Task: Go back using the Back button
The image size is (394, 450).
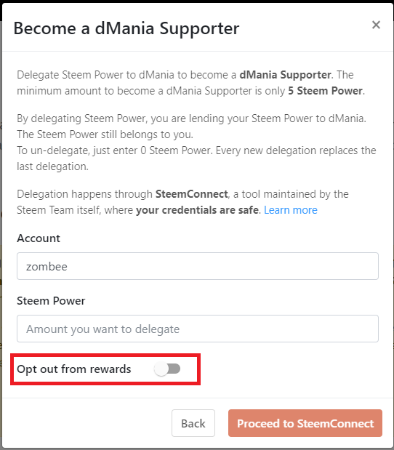Action: tap(193, 423)
